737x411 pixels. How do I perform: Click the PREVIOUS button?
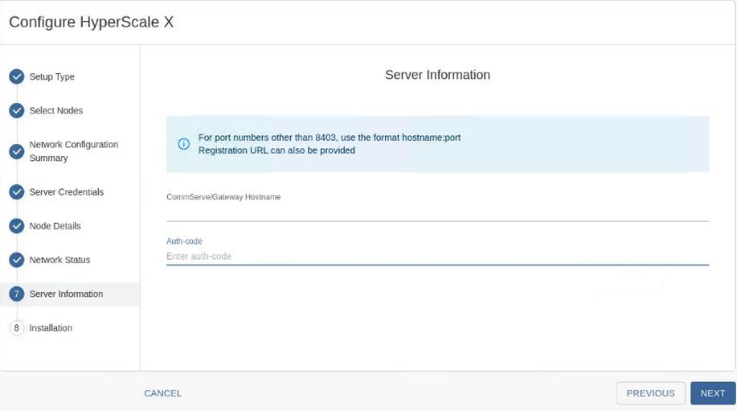(x=650, y=393)
